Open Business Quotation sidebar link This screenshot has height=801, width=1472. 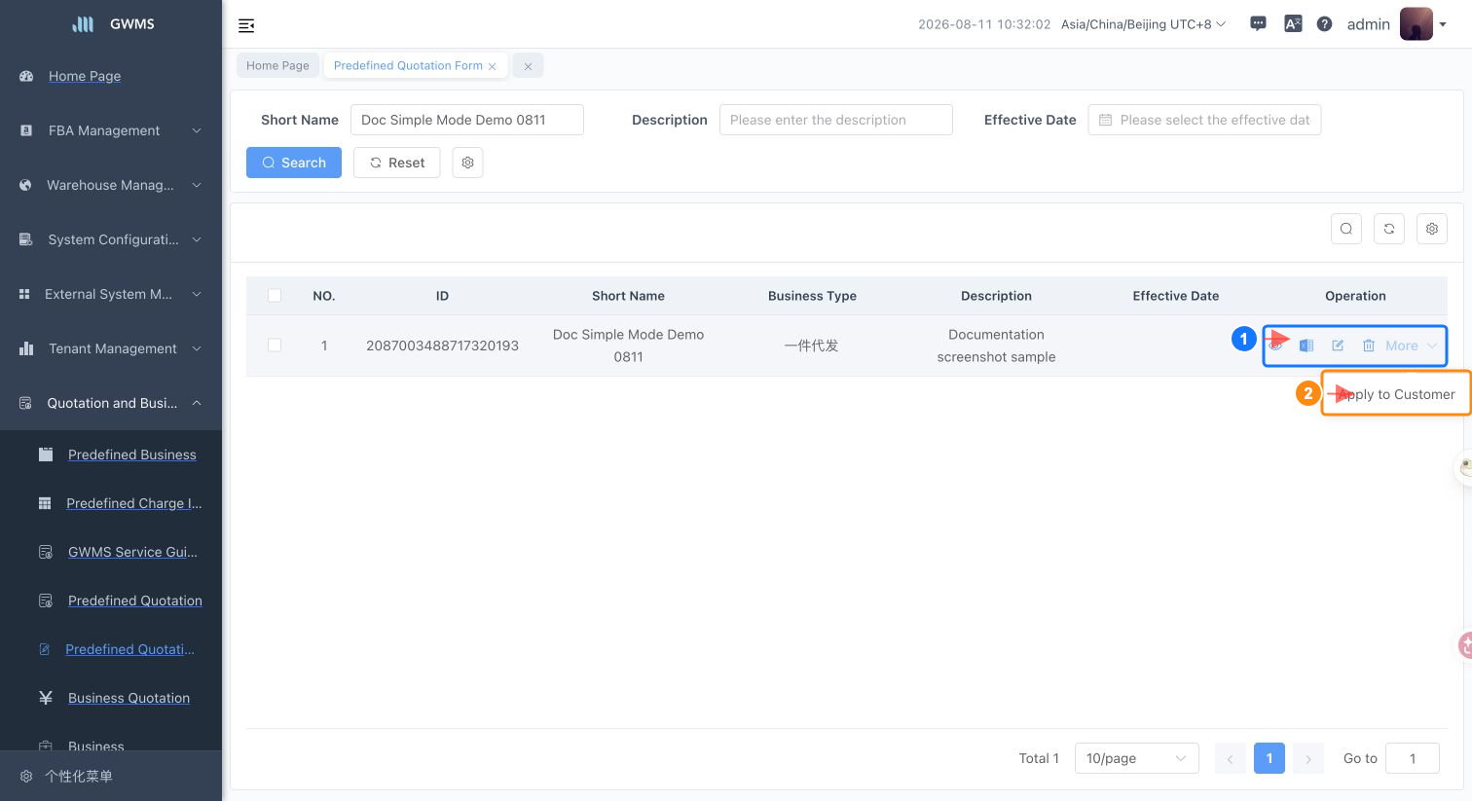(x=129, y=698)
